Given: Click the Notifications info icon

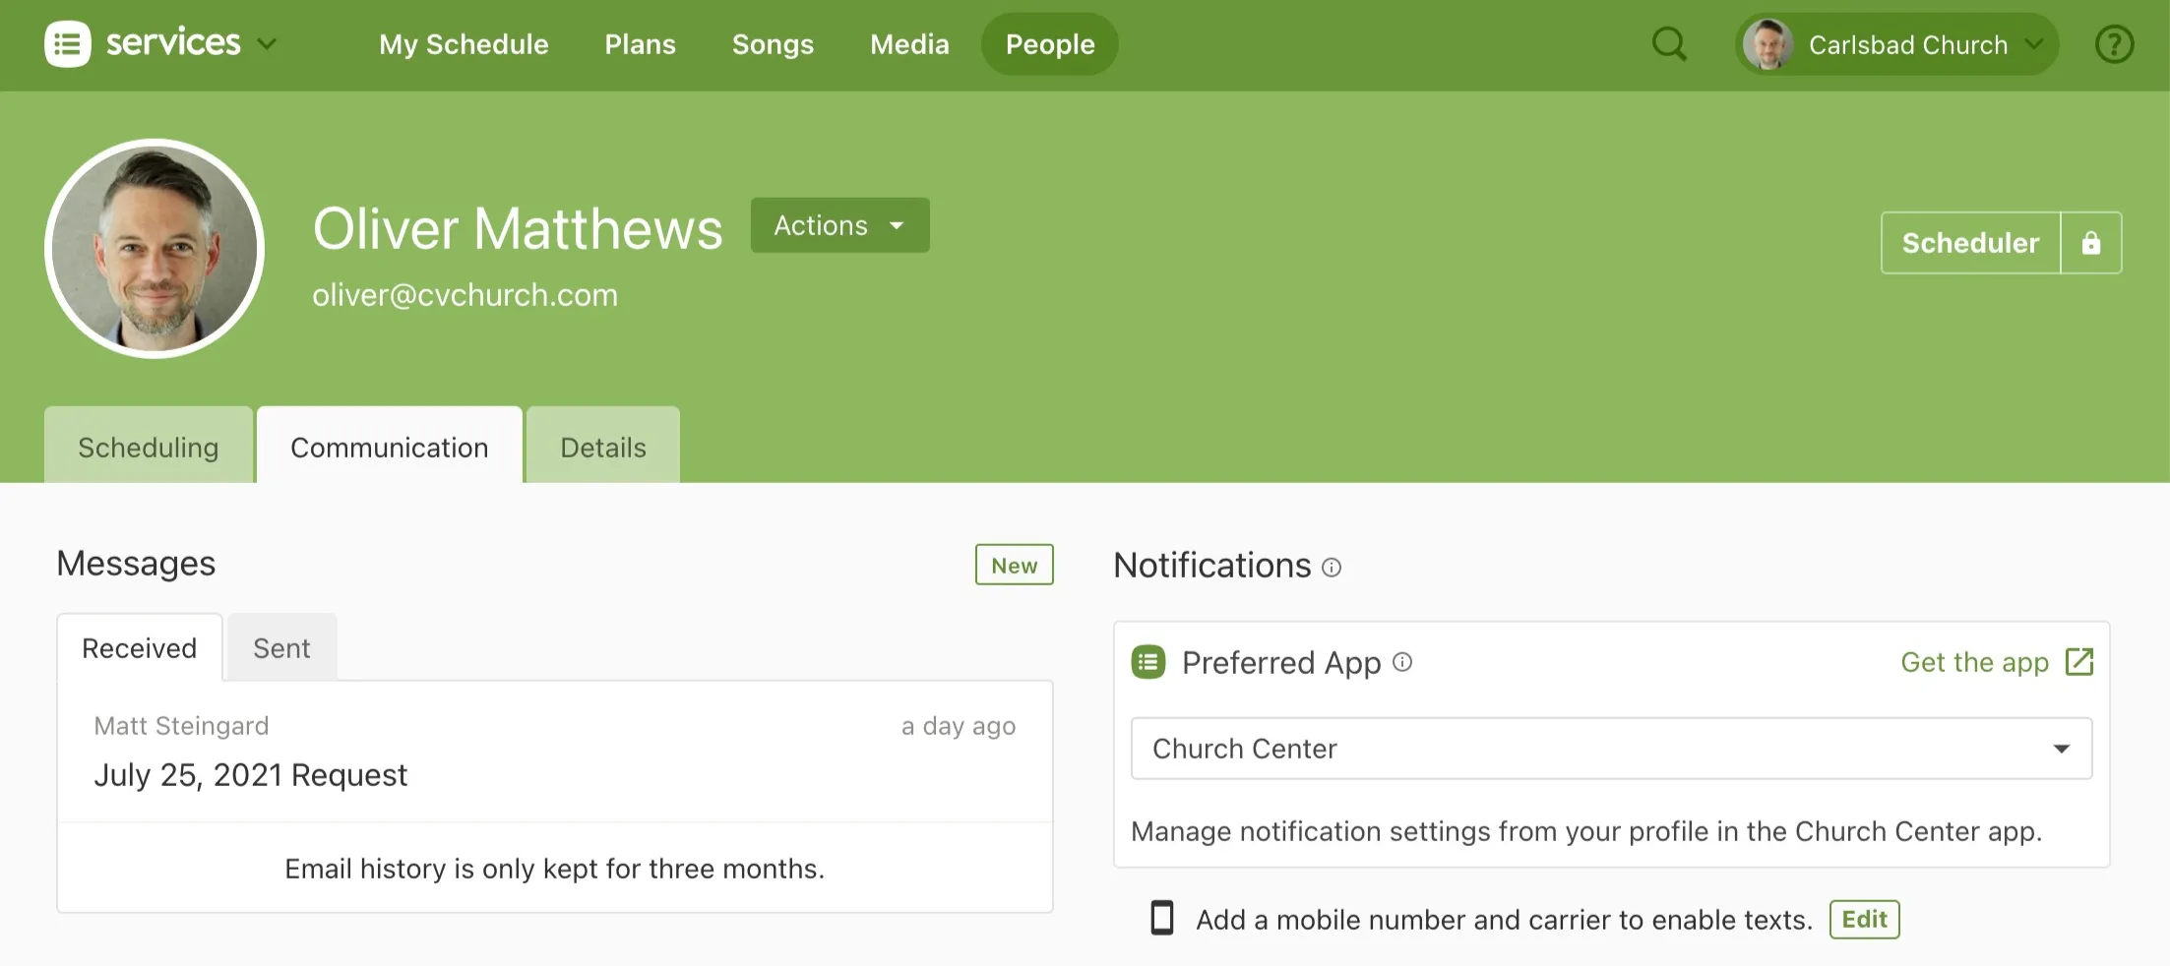Looking at the screenshot, I should pos(1333,568).
